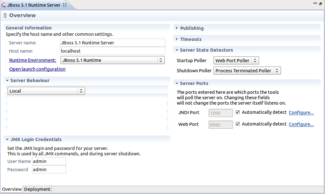This screenshot has width=325, height=194.
Task: Click the Server name input field
Action: point(113,43)
